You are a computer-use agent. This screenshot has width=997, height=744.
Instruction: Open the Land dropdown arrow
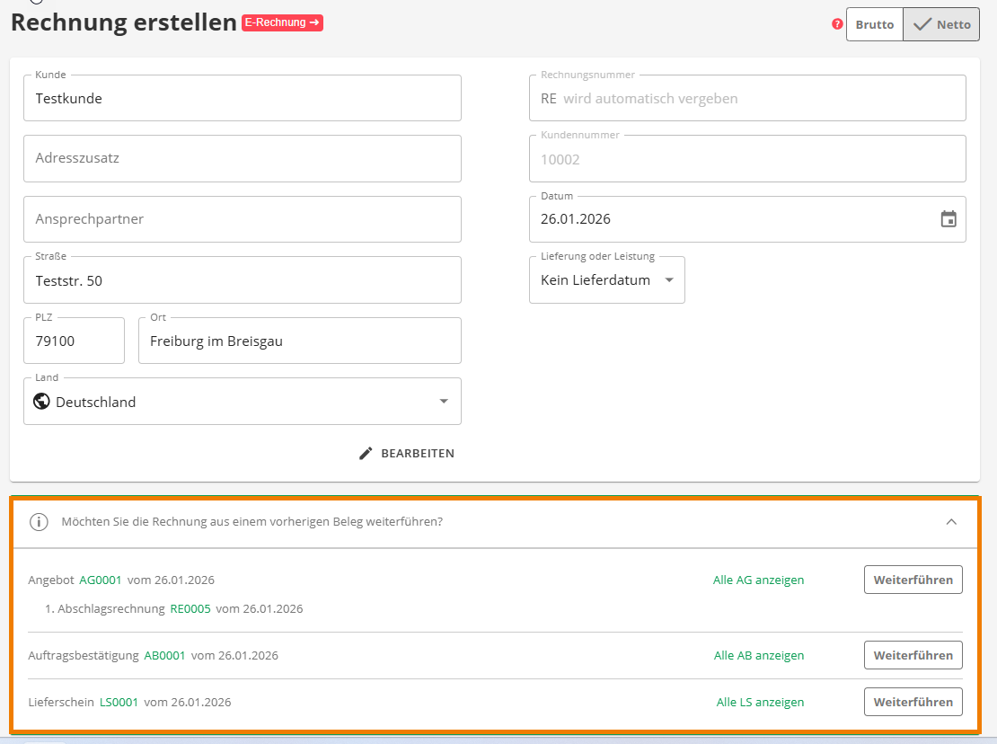pos(444,402)
